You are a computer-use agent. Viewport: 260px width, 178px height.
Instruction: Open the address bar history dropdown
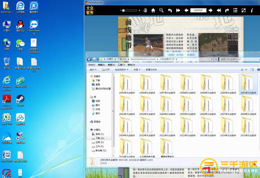212,59
